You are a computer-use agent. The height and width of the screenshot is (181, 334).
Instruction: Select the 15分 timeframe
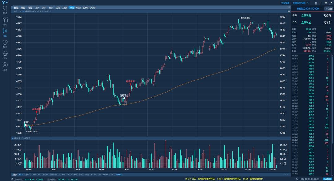click(65, 8)
